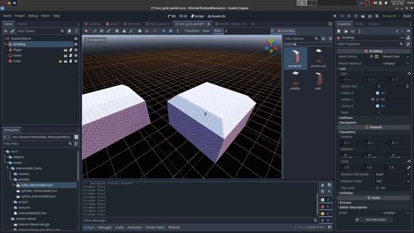Click the Add Child Node plus icon
Image resolution: width=414 pixels, height=233 pixels.
click(6, 31)
